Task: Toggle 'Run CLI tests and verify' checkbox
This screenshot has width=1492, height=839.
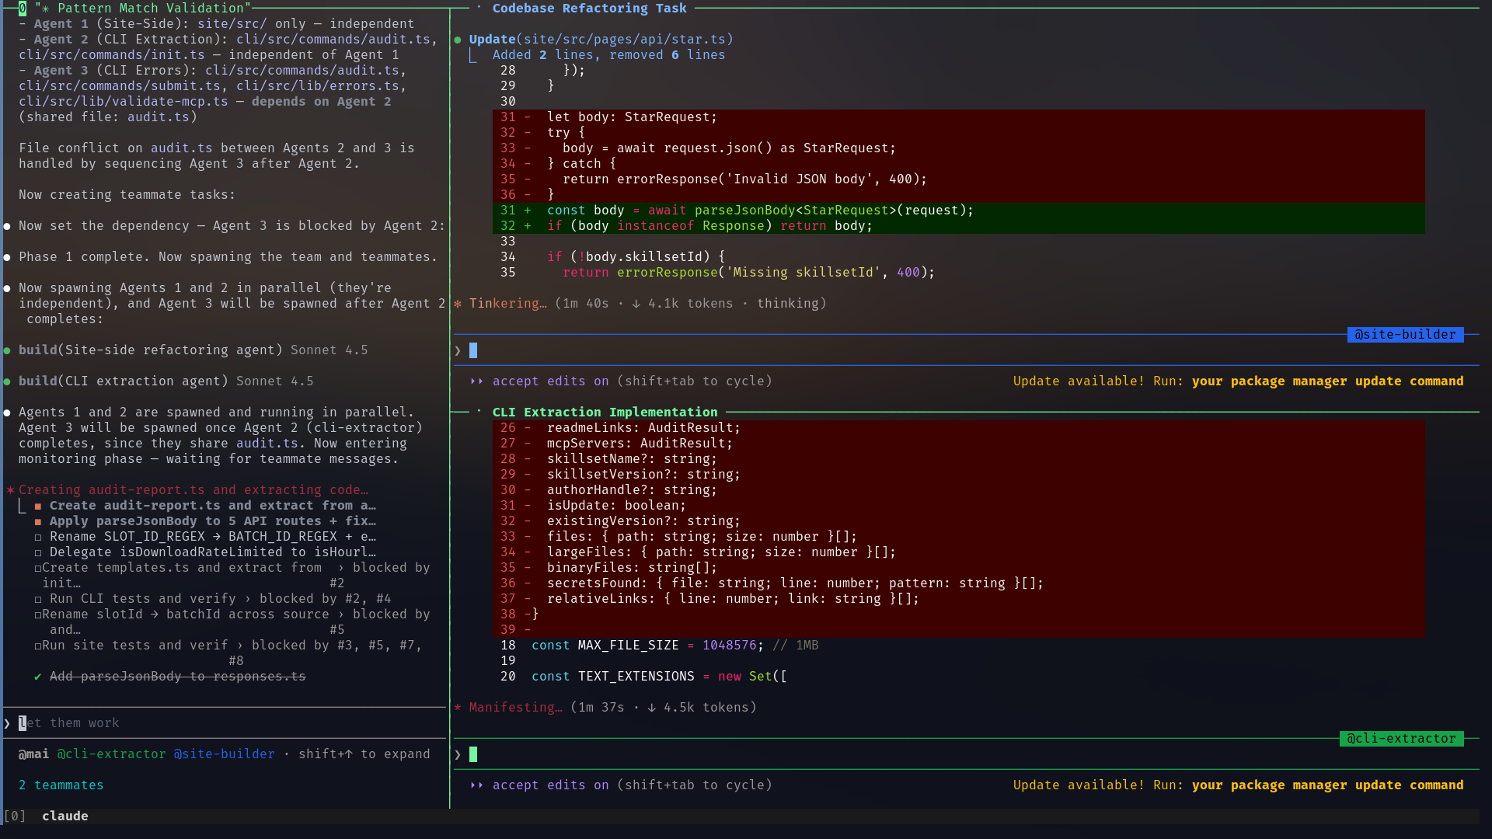Action: 38,599
